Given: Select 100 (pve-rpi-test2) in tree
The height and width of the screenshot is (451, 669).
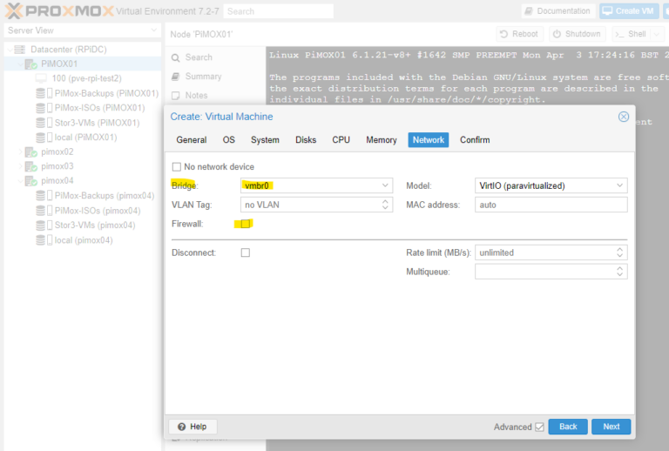Looking at the screenshot, I should [x=86, y=78].
